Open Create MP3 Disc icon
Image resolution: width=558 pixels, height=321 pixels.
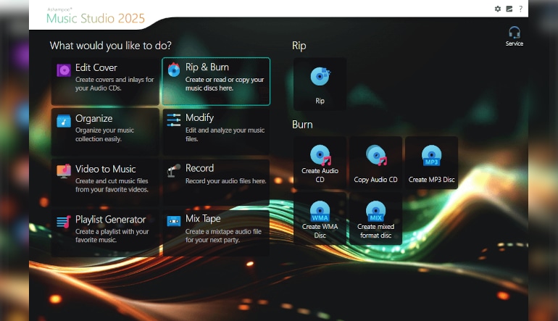coord(431,156)
